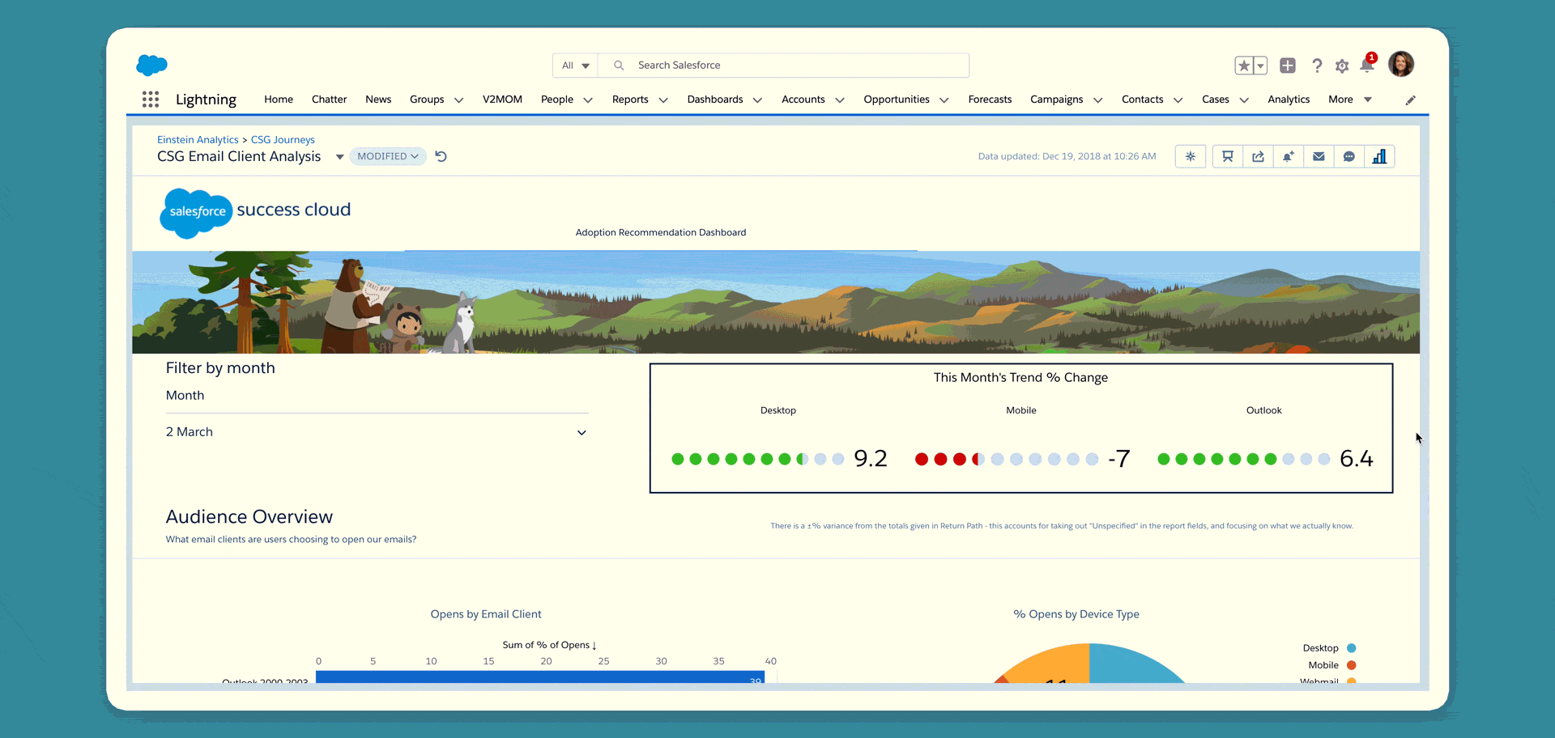
Task: Click the Sum of % of Opens sort header
Action: (x=549, y=645)
